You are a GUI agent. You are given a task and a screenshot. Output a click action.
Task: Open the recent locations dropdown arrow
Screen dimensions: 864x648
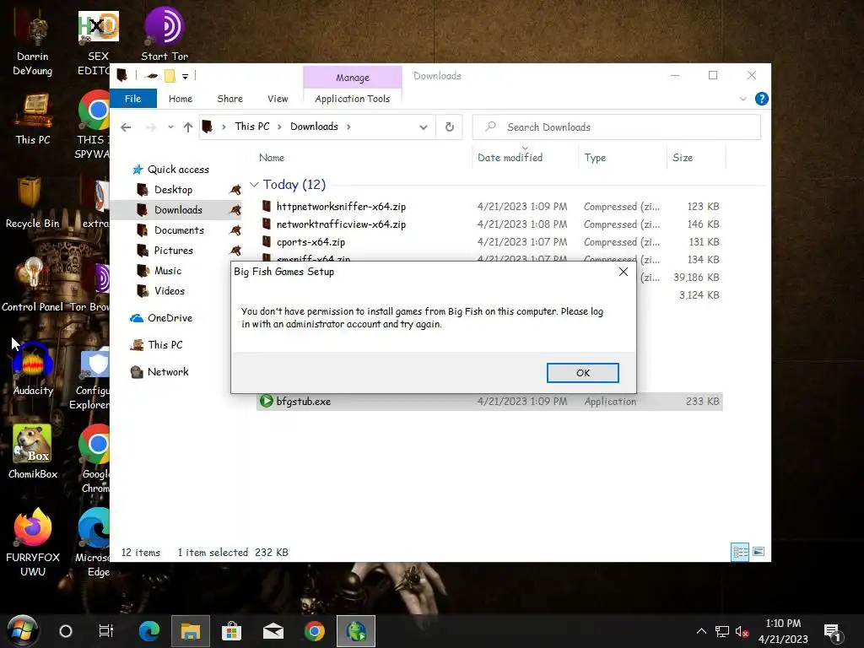170,127
